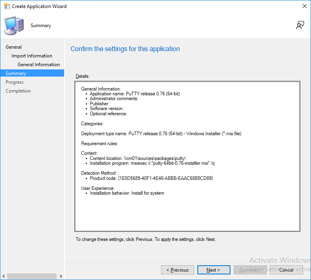Click the Installation behavior line

[127, 193]
